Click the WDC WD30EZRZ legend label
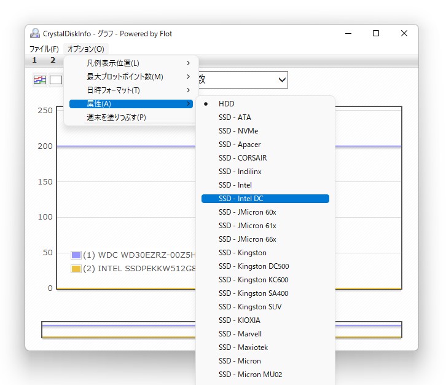 pyautogui.click(x=139, y=255)
